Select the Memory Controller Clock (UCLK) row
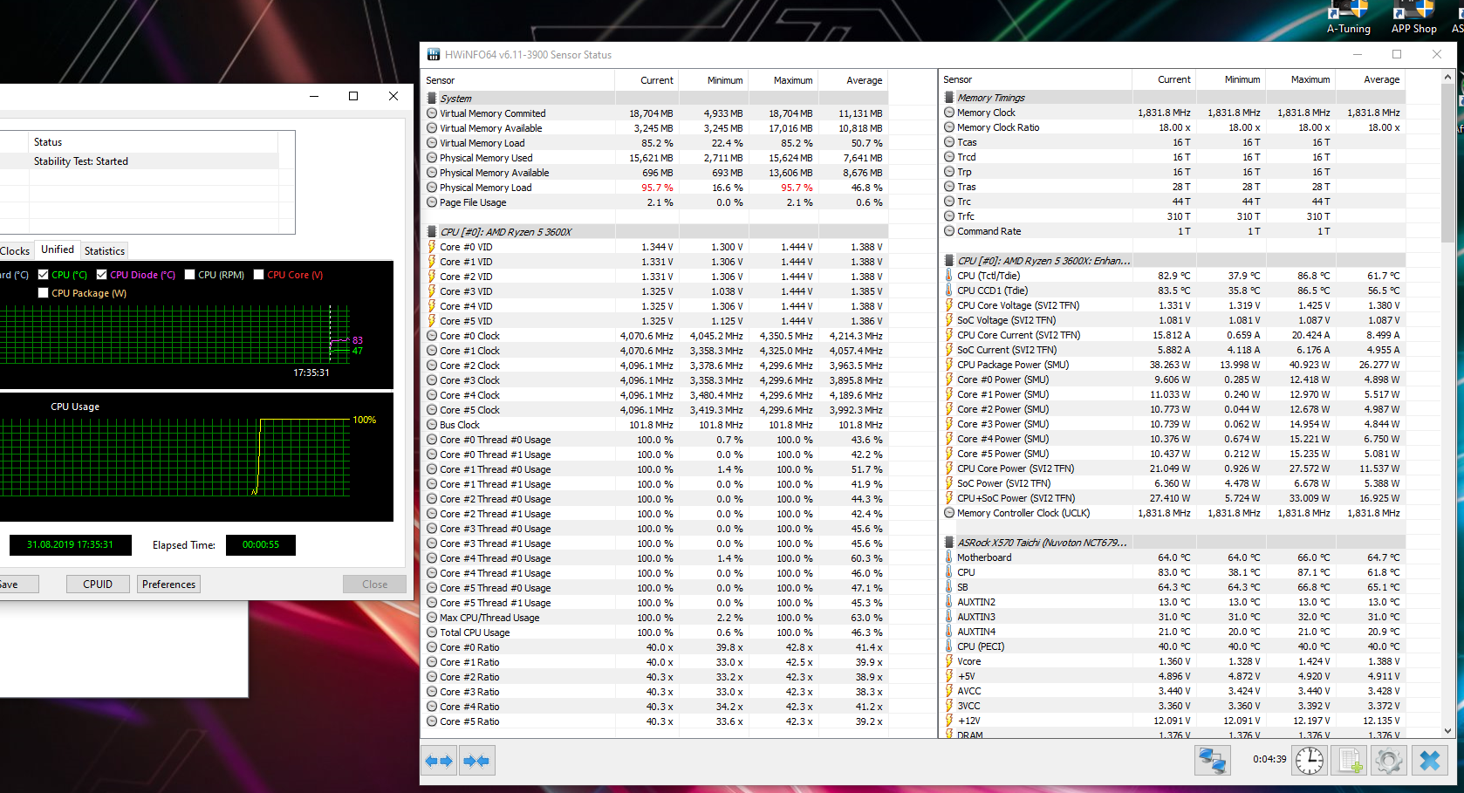The width and height of the screenshot is (1464, 793). pos(1173,513)
